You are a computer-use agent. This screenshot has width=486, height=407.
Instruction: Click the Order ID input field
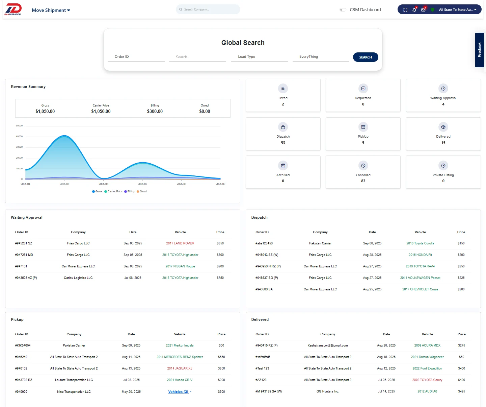click(x=136, y=56)
